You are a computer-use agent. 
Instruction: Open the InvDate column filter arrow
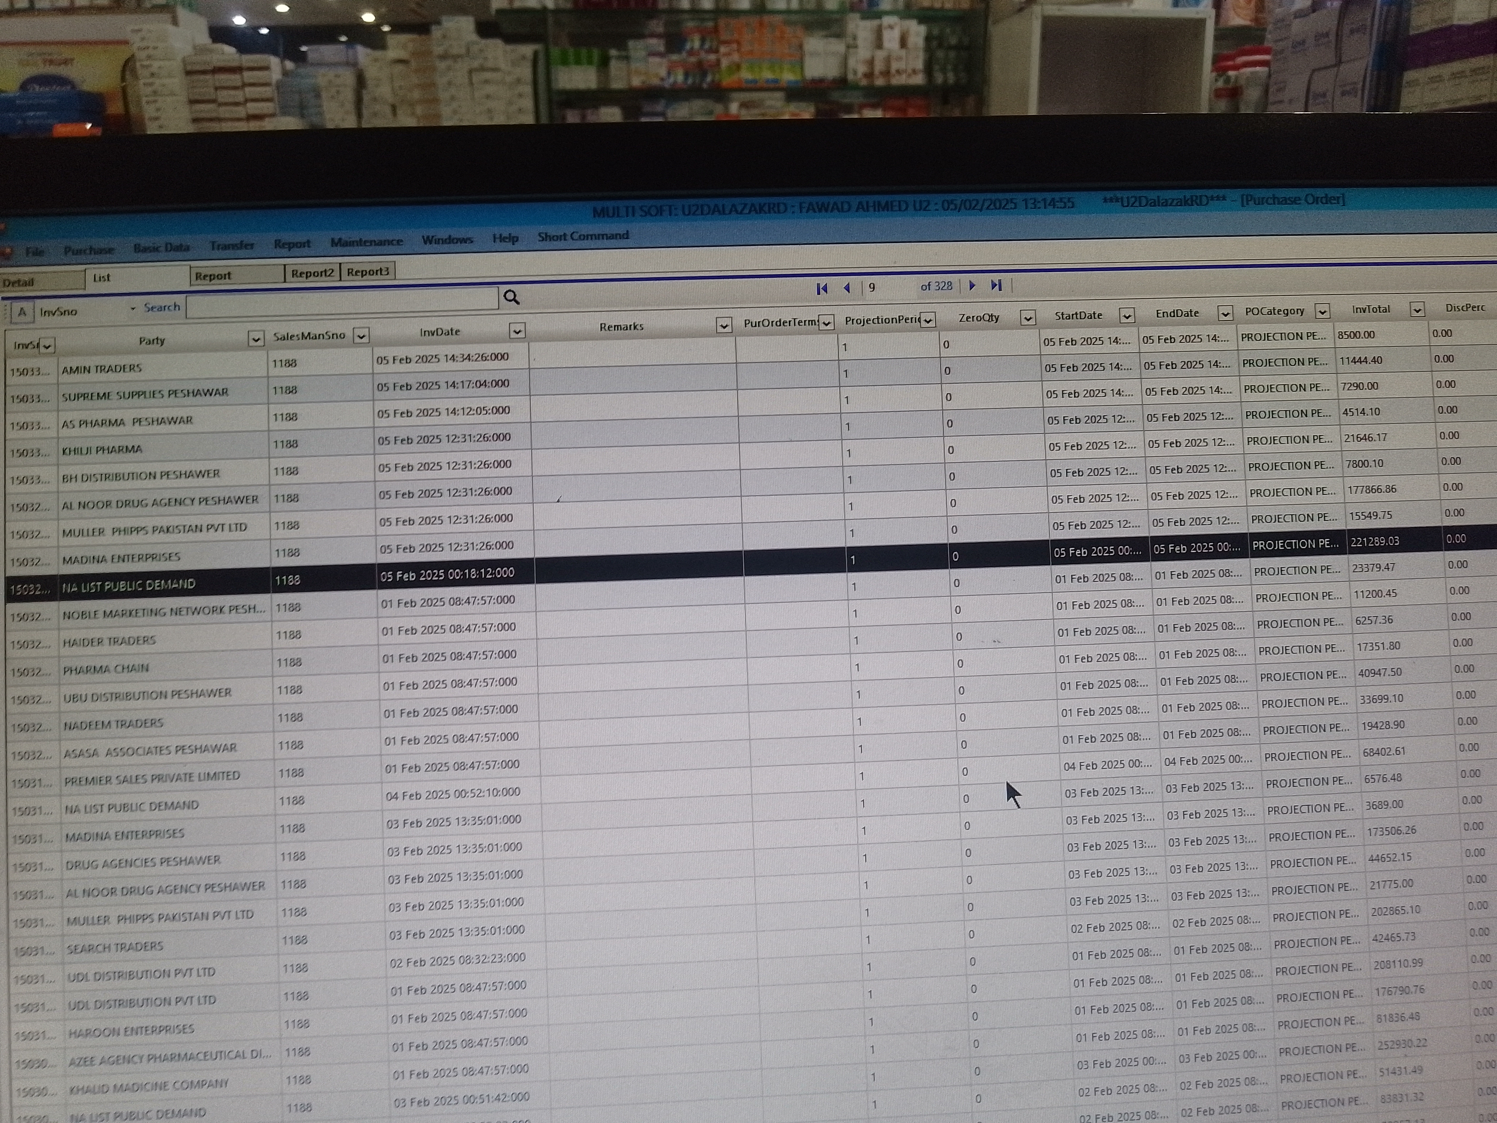(x=517, y=330)
